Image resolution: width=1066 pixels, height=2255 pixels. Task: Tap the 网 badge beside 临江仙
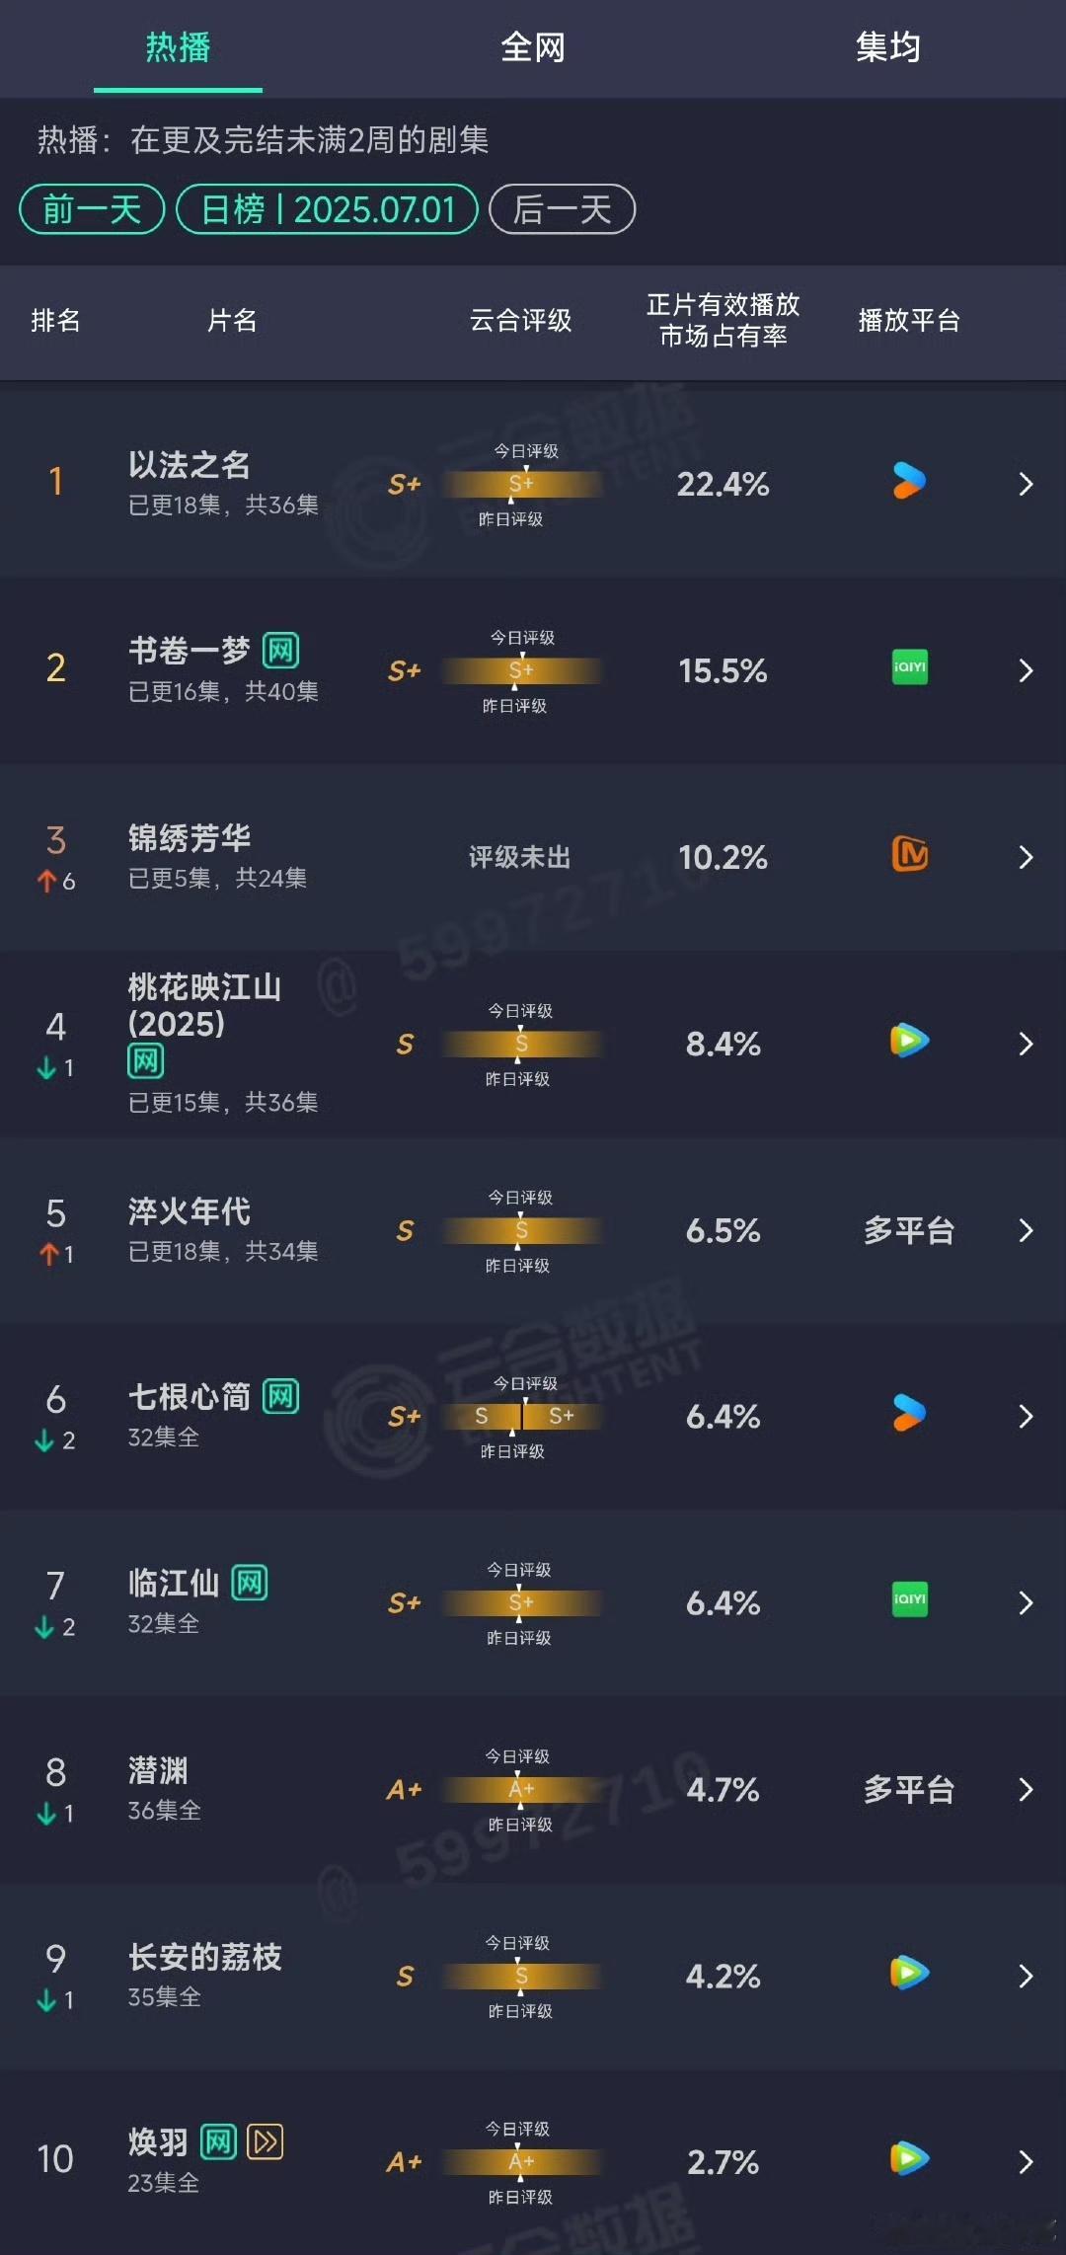click(250, 1583)
